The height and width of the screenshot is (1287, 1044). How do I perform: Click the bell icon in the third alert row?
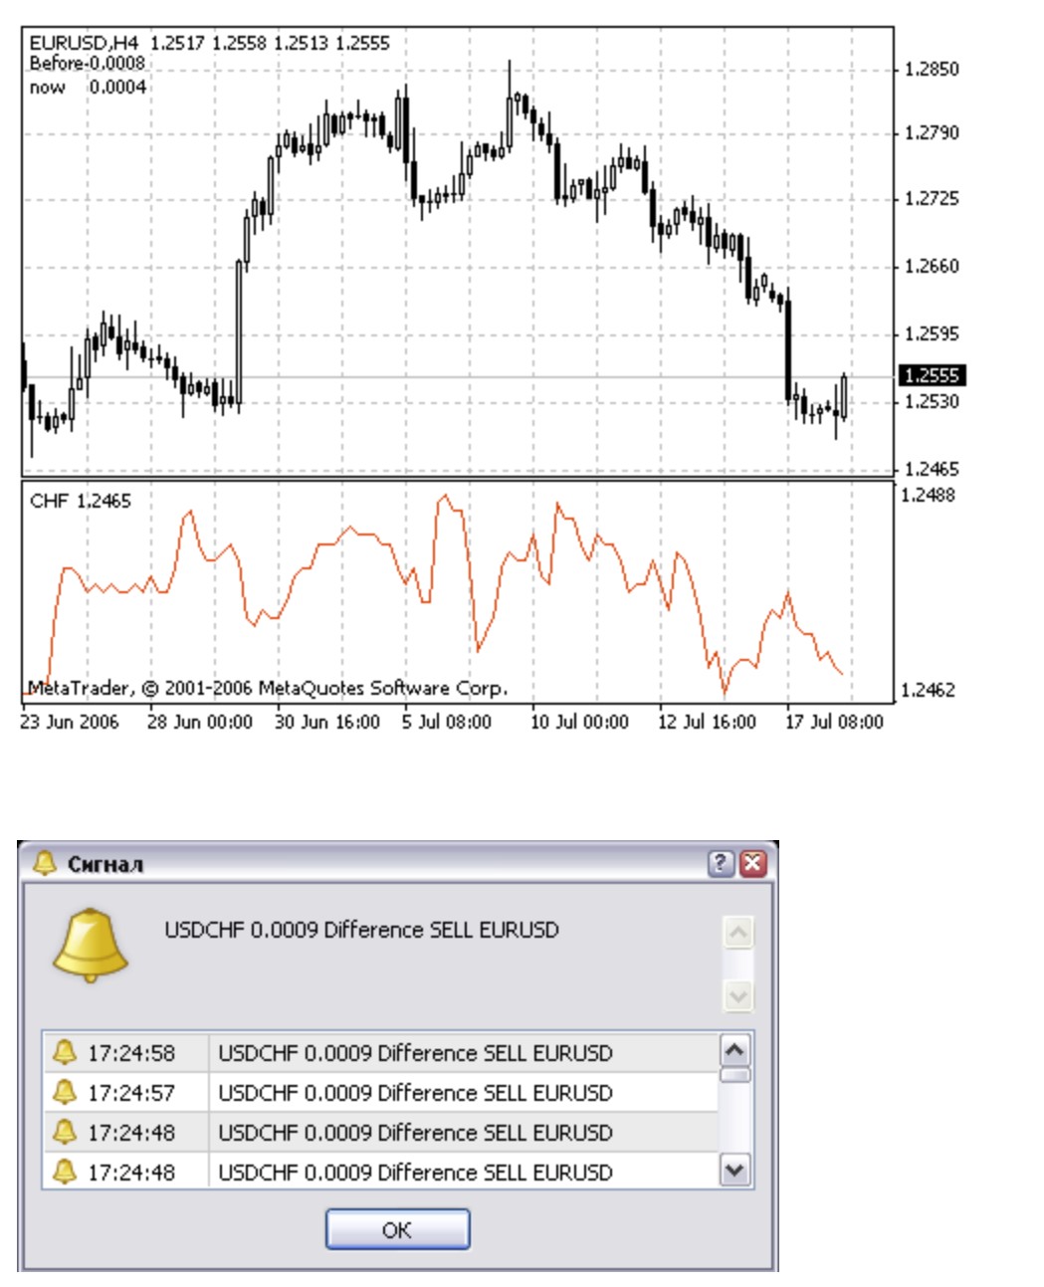tap(65, 1132)
